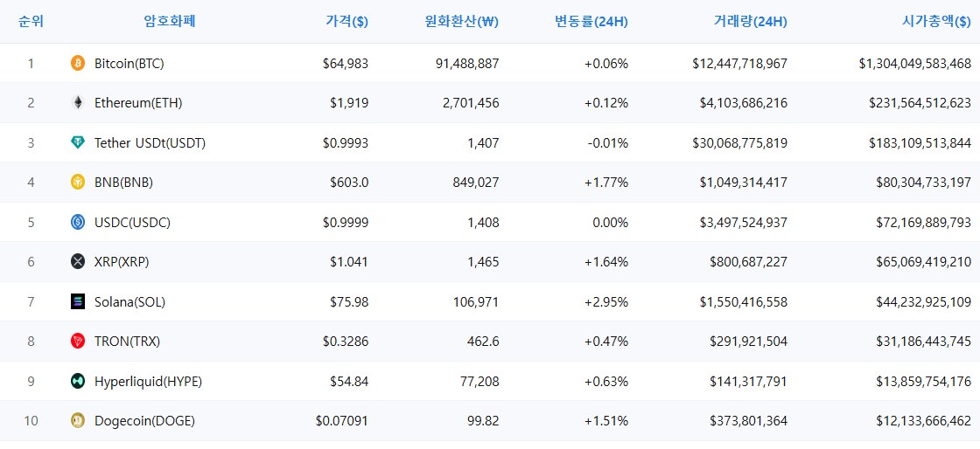Open BNB(BNB) name link
This screenshot has height=449, width=980.
coord(123,183)
